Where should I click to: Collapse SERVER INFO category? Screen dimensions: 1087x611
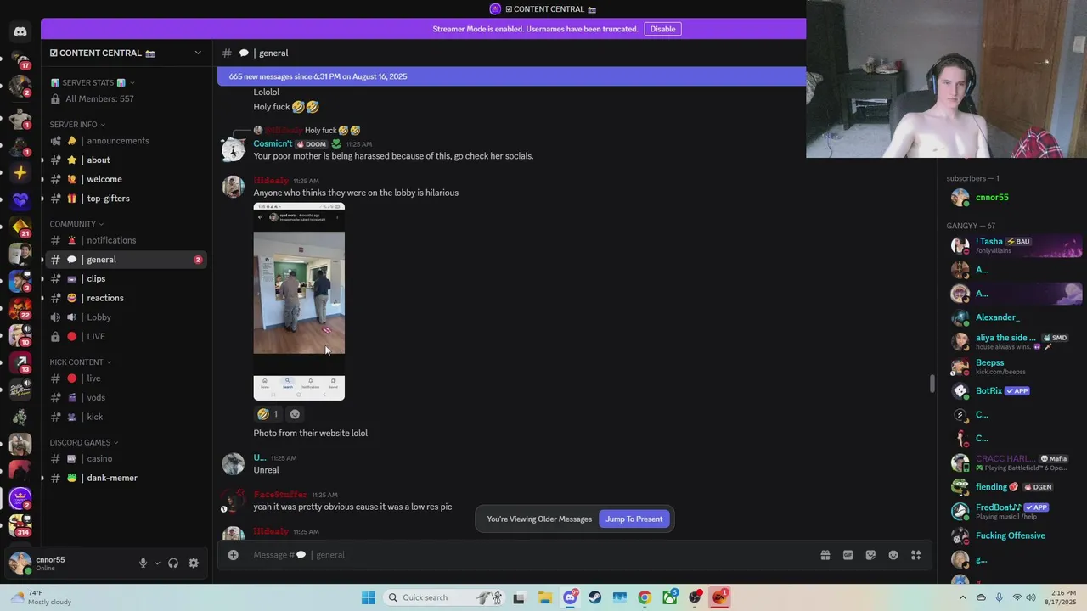coord(77,124)
